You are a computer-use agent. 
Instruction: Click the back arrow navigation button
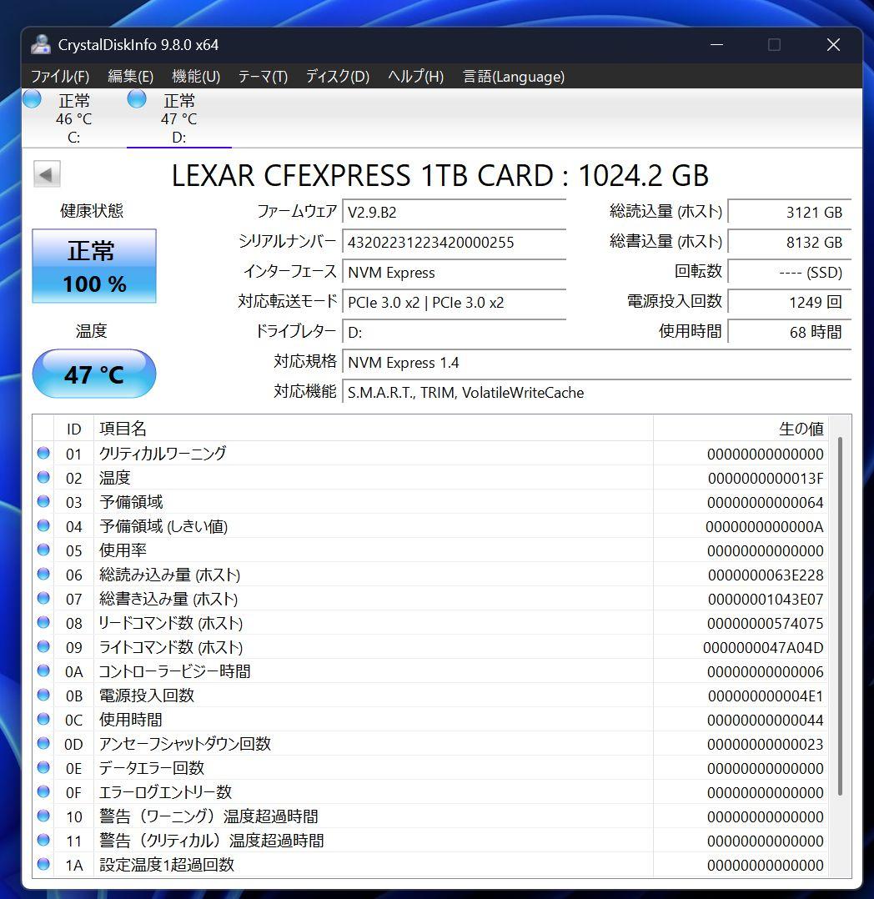[x=47, y=173]
